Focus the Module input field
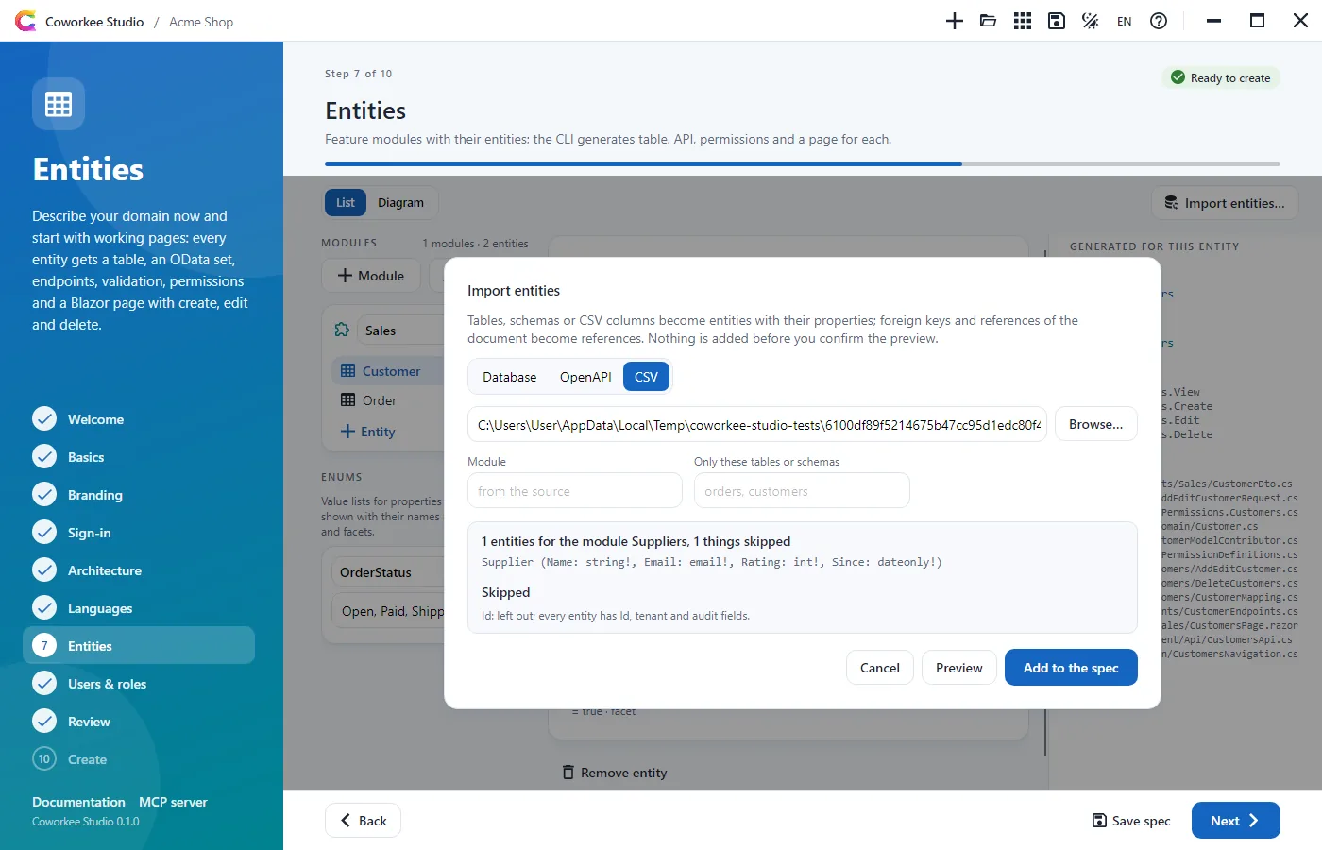Image resolution: width=1322 pixels, height=850 pixels. pos(575,491)
